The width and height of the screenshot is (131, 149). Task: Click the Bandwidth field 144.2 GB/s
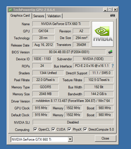tap(99, 94)
